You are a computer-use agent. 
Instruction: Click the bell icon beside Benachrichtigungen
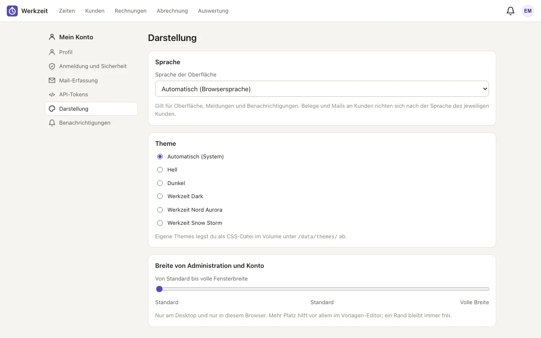[52, 123]
